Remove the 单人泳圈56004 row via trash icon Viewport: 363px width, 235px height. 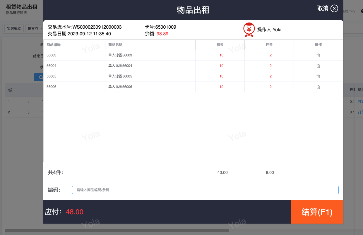point(318,66)
